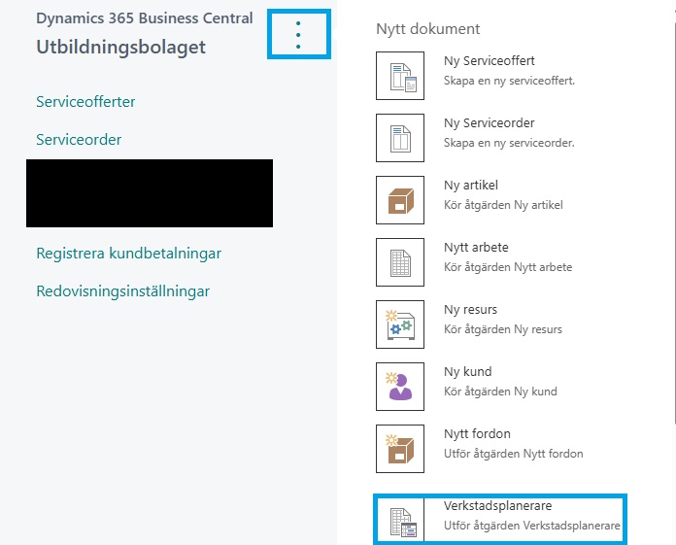Click 'Skapa en ny serviceorder.' description
Image resolution: width=676 pixels, height=545 pixels.
coord(509,143)
